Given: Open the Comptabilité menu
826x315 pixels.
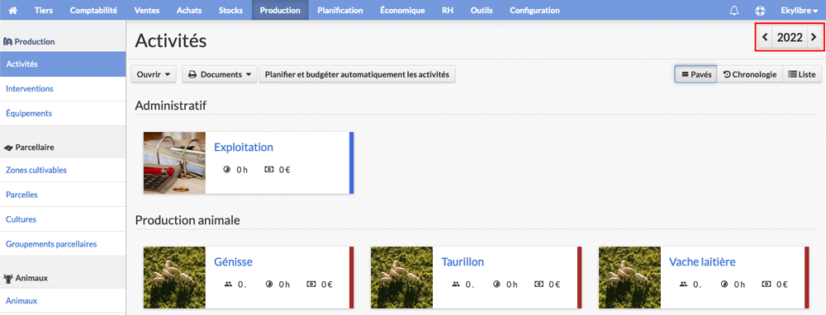Looking at the screenshot, I should coord(93,10).
